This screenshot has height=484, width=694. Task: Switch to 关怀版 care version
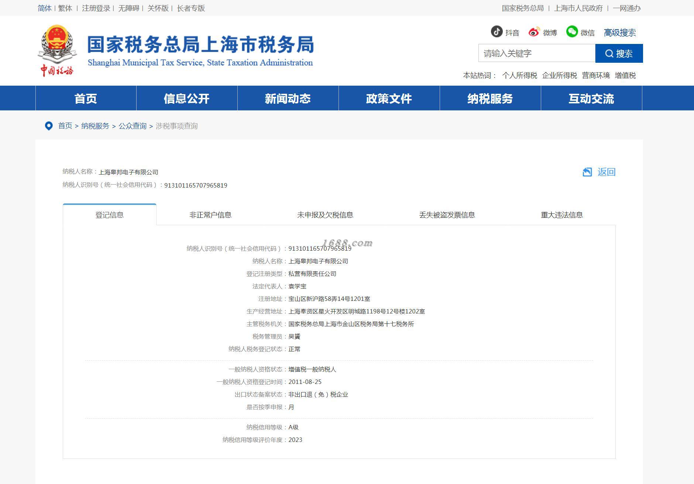(x=158, y=8)
